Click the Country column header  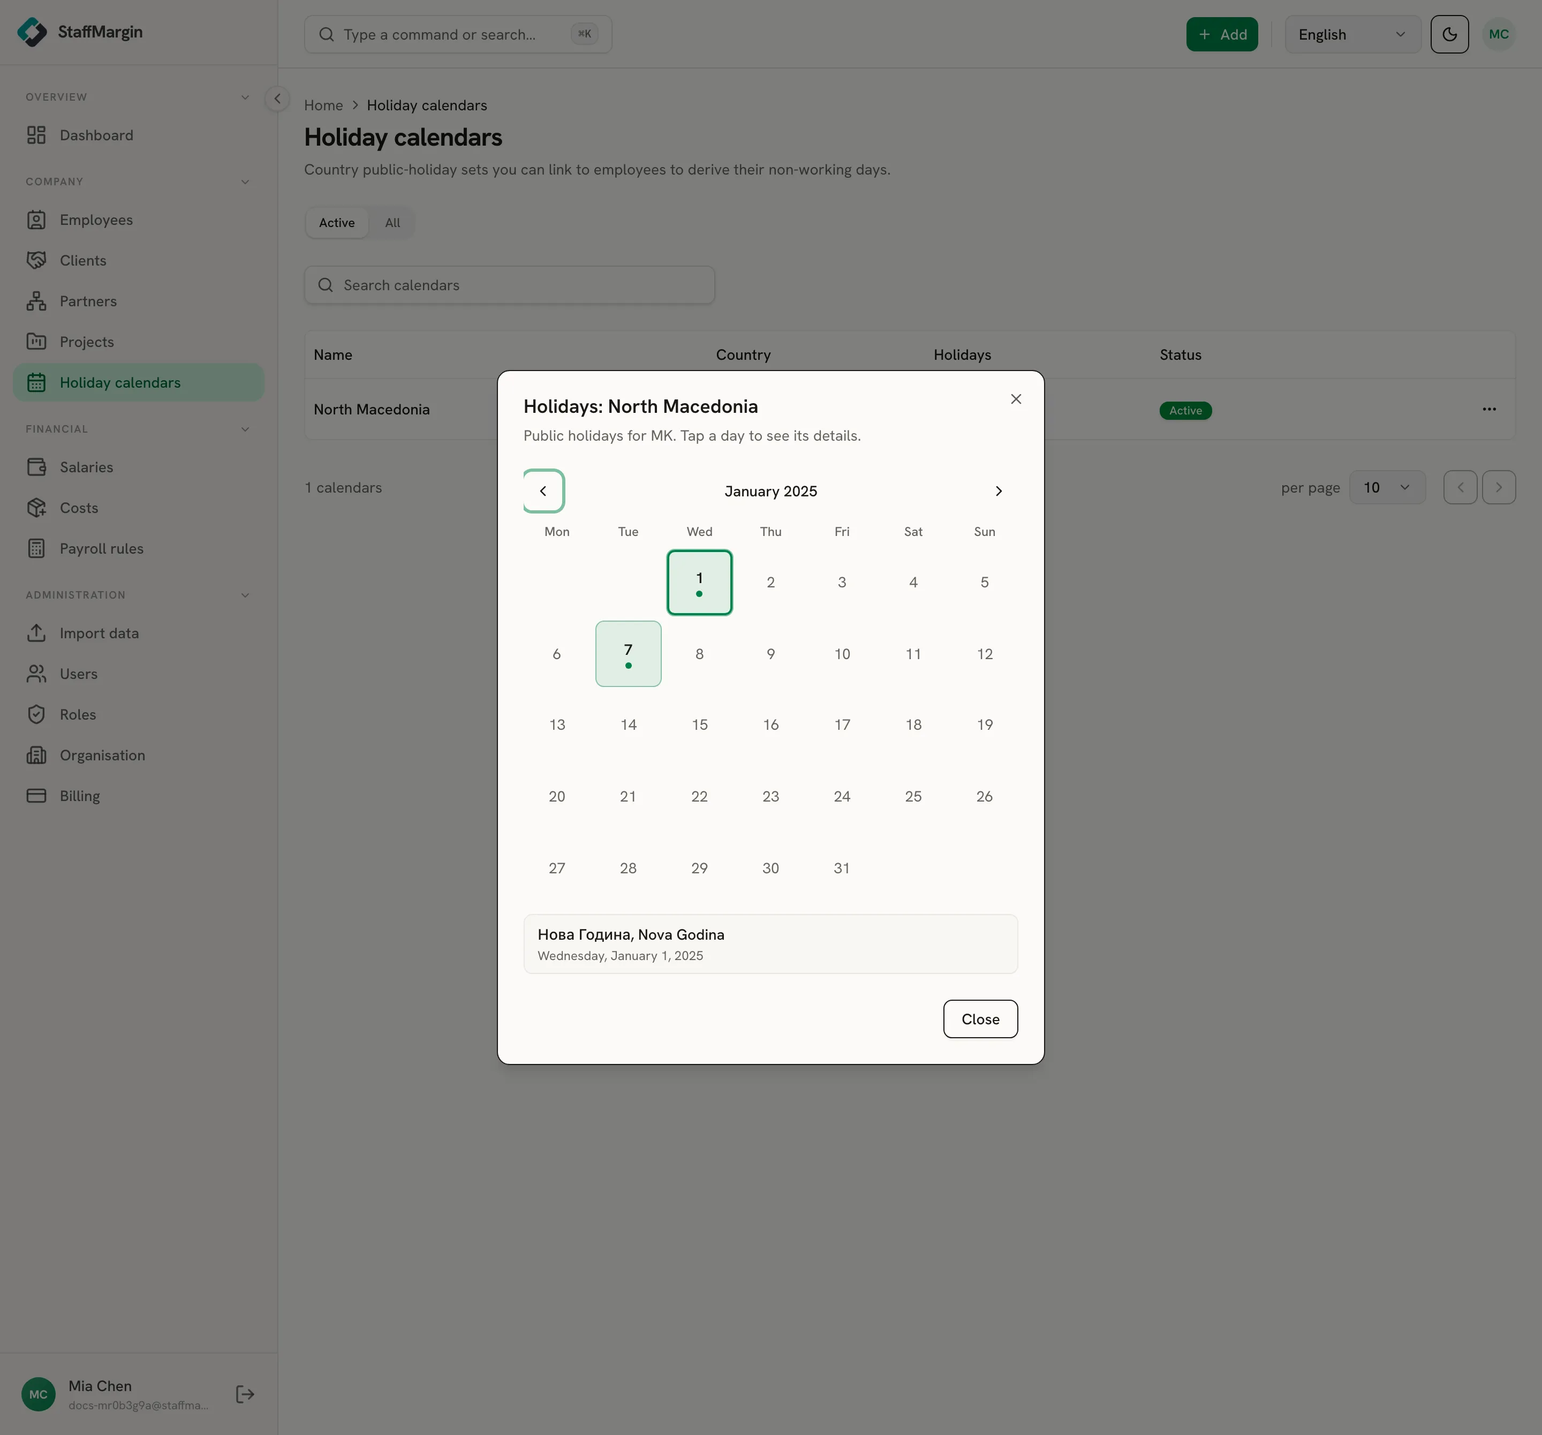point(743,355)
